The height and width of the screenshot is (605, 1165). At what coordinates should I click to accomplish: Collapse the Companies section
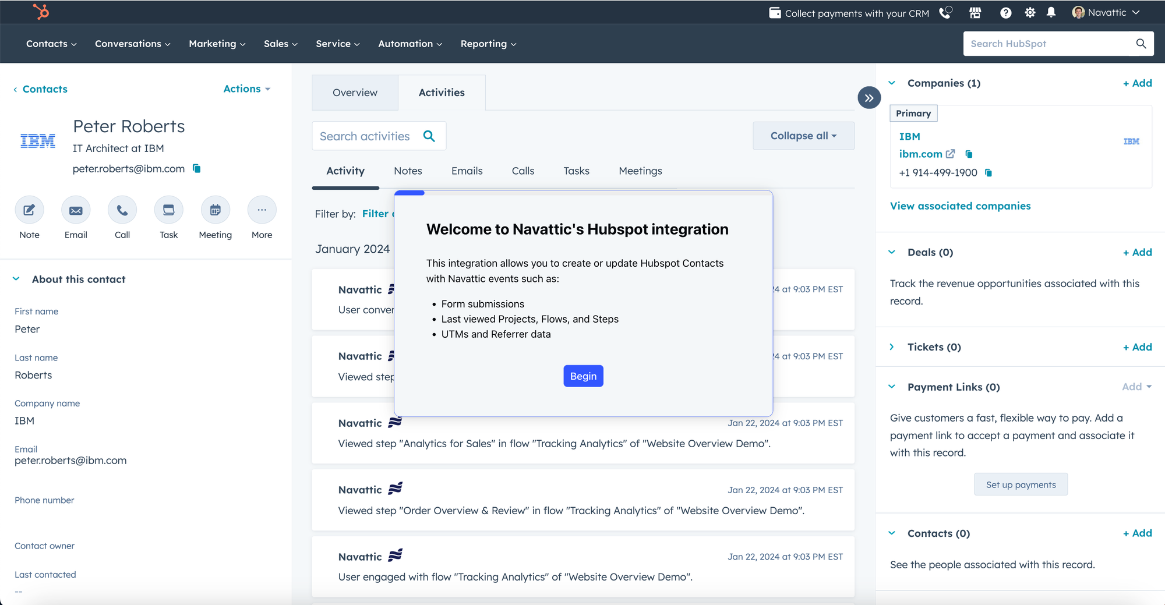[x=892, y=83]
